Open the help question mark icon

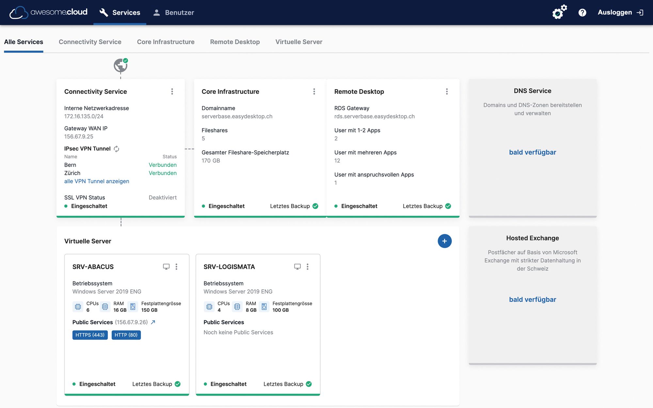(x=582, y=12)
